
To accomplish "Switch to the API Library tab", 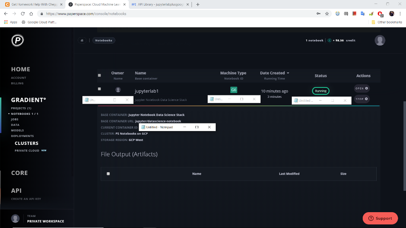I will (x=160, y=4).
